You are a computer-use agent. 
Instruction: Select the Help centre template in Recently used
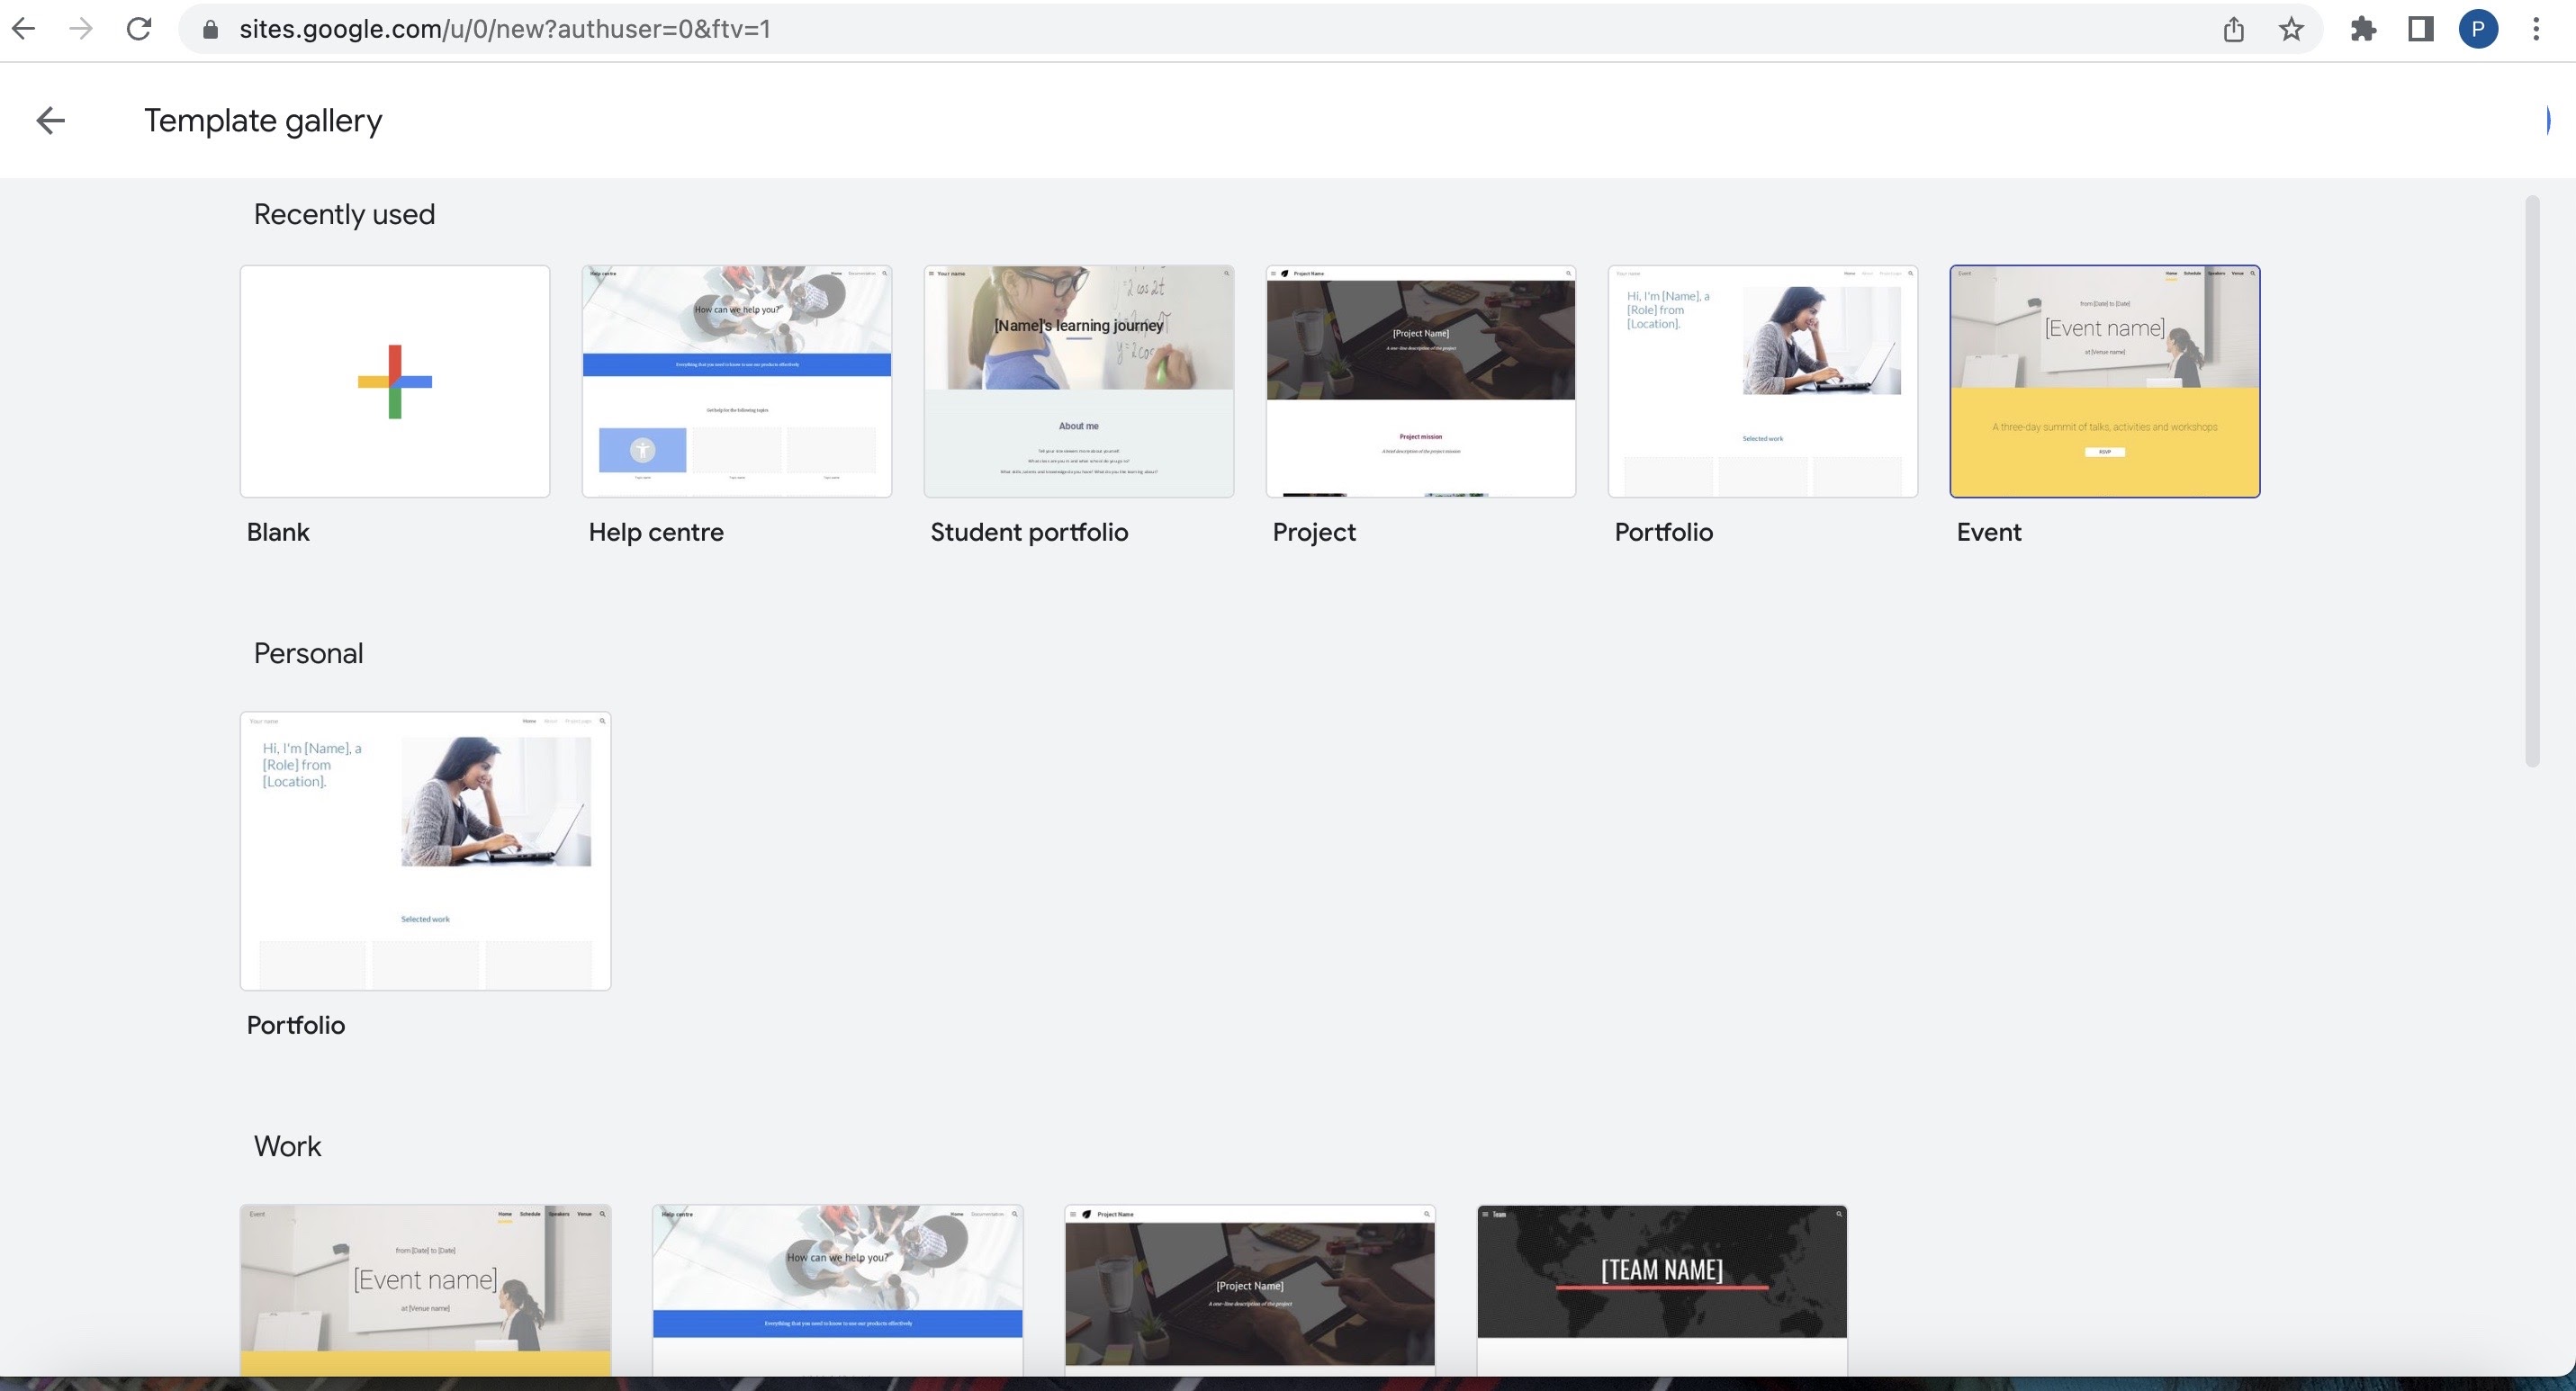point(736,381)
